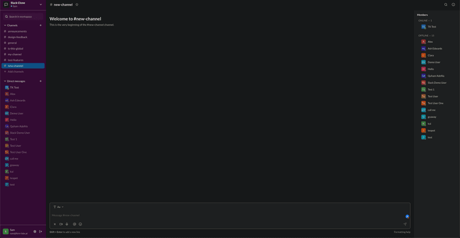Viewport: 460px width, 238px height.
Task: Open the Formatting help link
Action: click(x=402, y=232)
